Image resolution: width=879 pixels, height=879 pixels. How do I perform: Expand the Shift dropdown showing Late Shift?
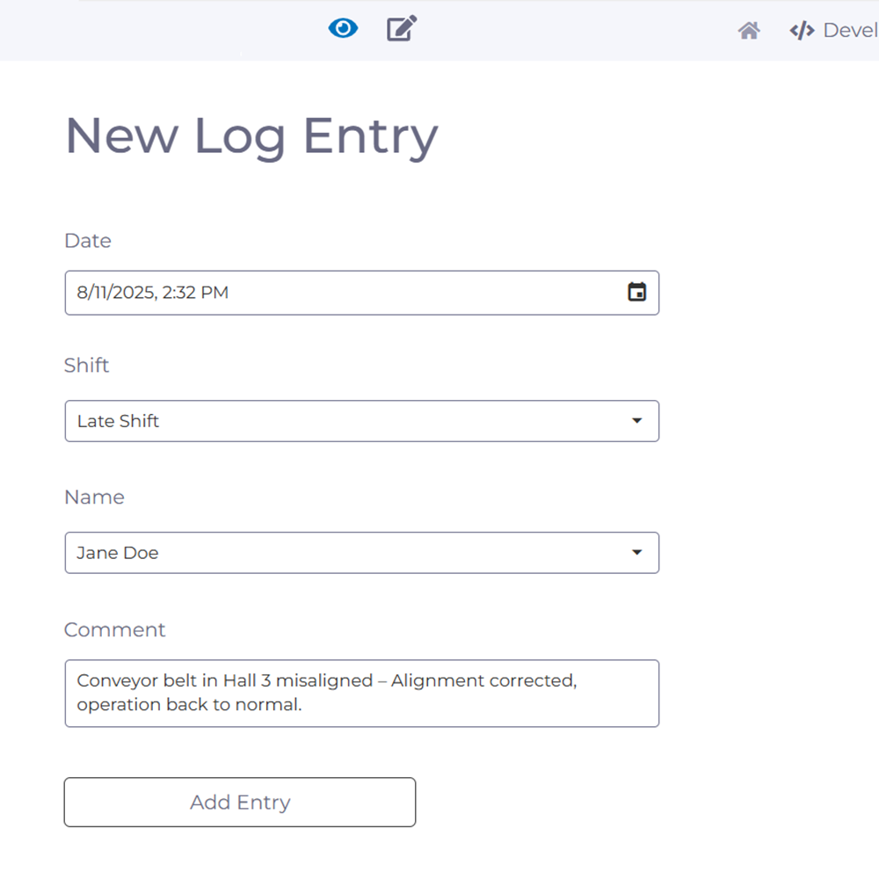(361, 421)
